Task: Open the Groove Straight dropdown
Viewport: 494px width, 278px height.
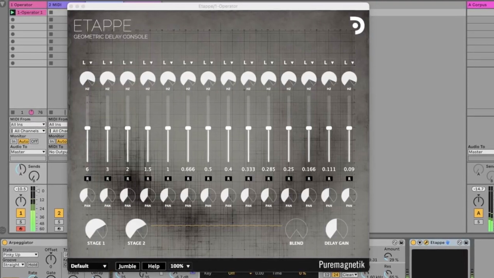Action: tap(14, 265)
